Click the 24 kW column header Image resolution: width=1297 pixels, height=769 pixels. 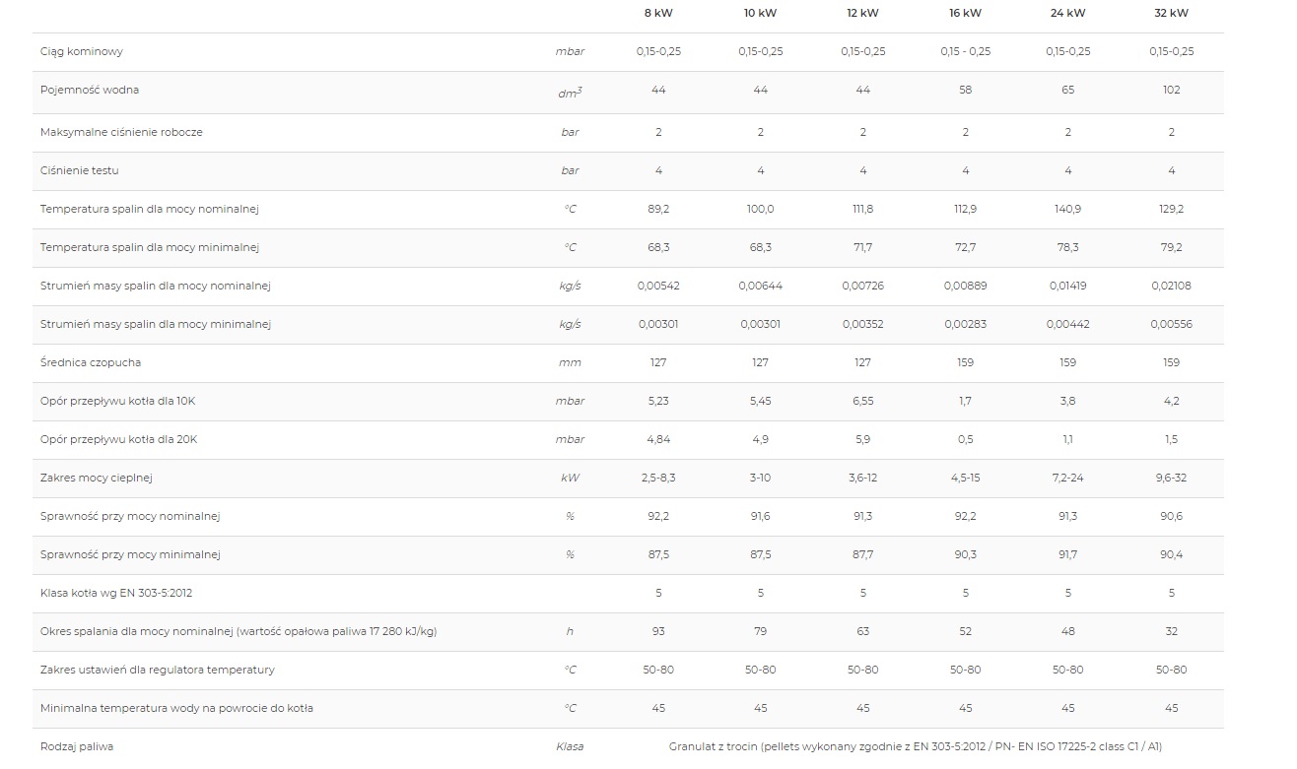(1067, 13)
